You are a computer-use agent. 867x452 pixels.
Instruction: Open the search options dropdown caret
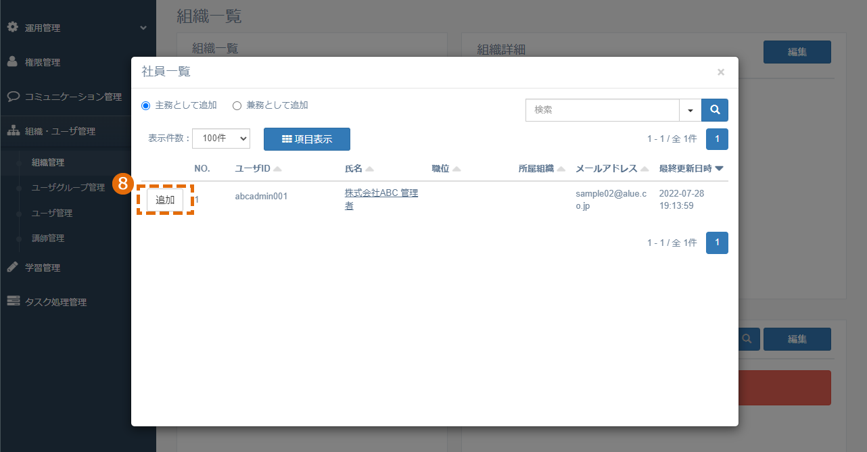(690, 110)
